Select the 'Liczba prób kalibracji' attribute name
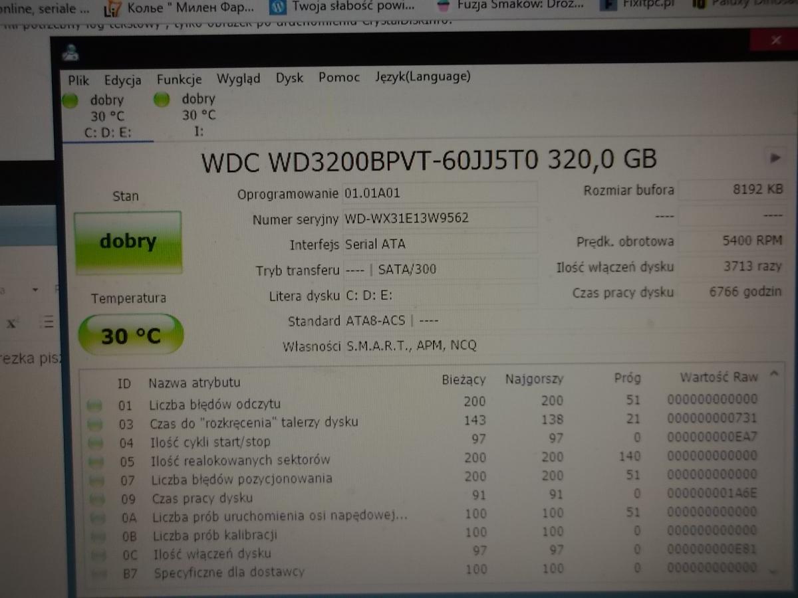798x598 pixels. click(x=215, y=535)
